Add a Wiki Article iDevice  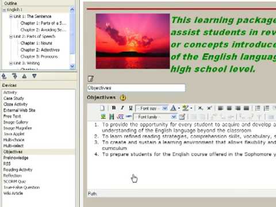tap(13, 193)
